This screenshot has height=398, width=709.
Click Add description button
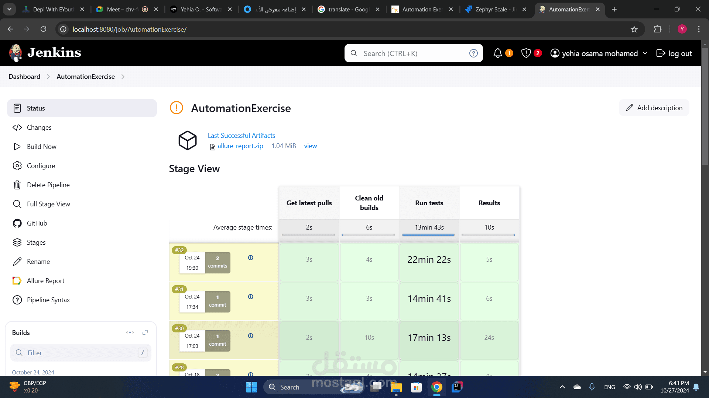(654, 108)
